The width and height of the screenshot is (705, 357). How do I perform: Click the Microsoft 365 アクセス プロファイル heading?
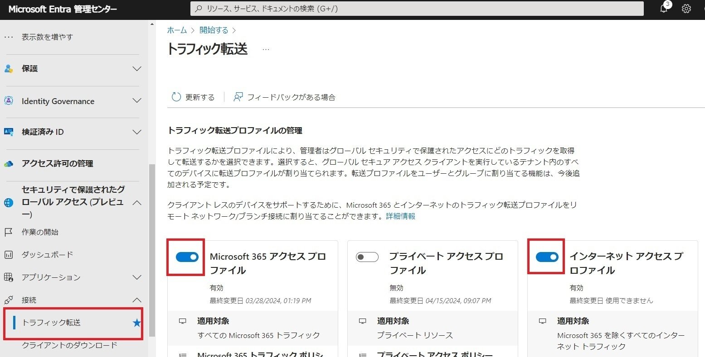(x=267, y=263)
